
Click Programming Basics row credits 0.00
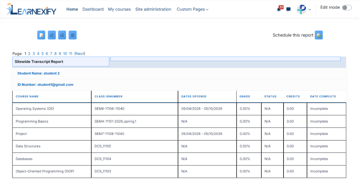click(x=290, y=122)
